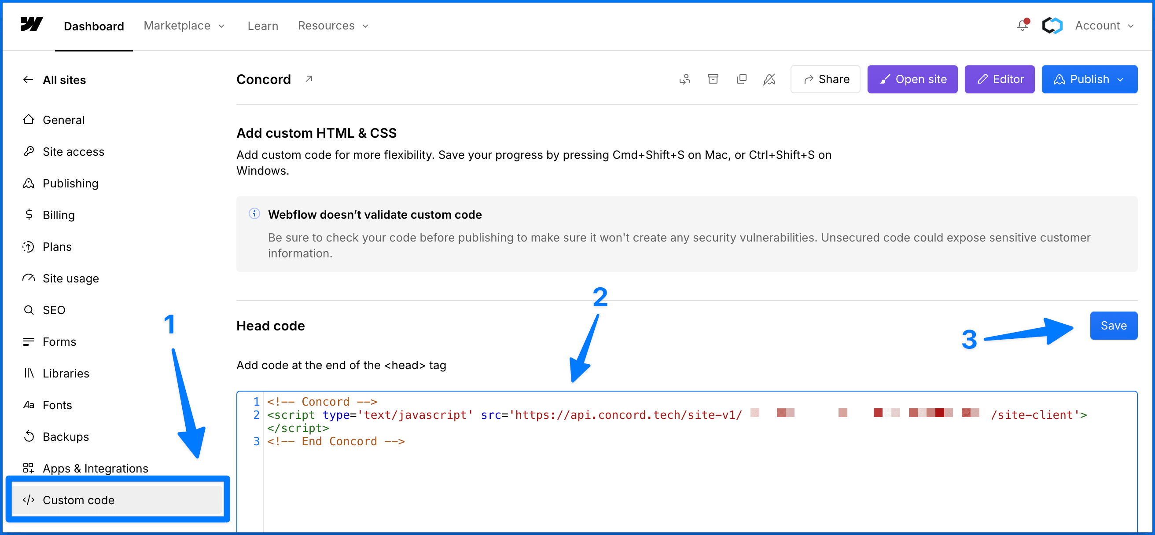Open Concord site external link arrow
The height and width of the screenshot is (535, 1155).
(309, 79)
